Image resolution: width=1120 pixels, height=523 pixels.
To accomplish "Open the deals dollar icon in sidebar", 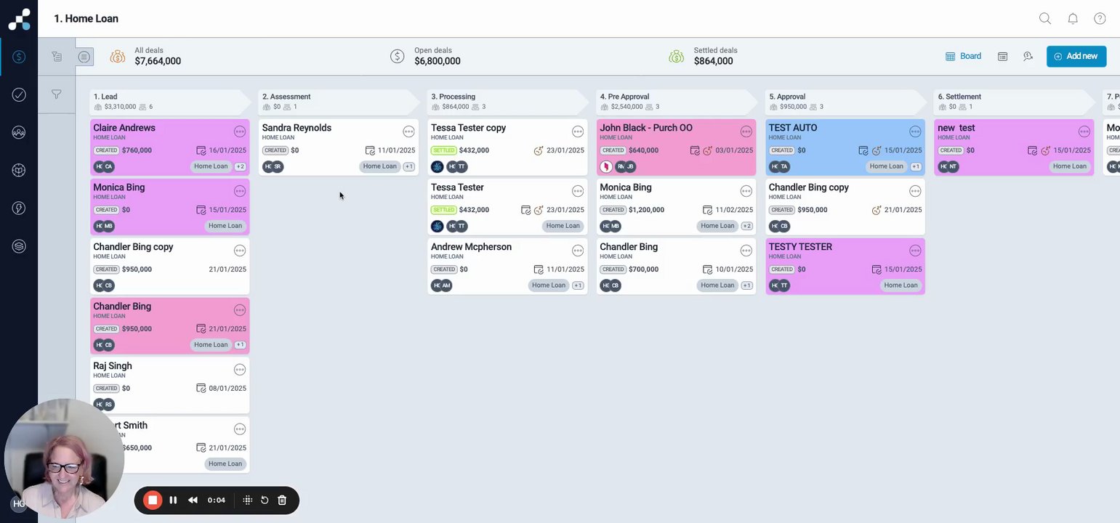I will click(x=19, y=57).
